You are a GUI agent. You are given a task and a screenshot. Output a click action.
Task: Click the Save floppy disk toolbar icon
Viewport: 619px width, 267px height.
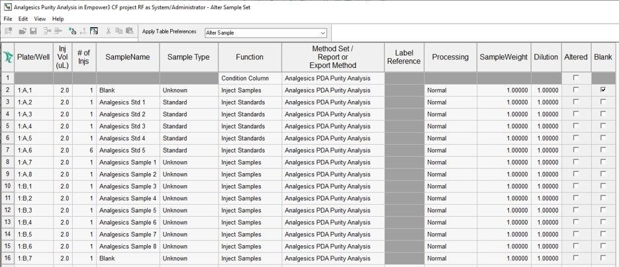click(34, 31)
